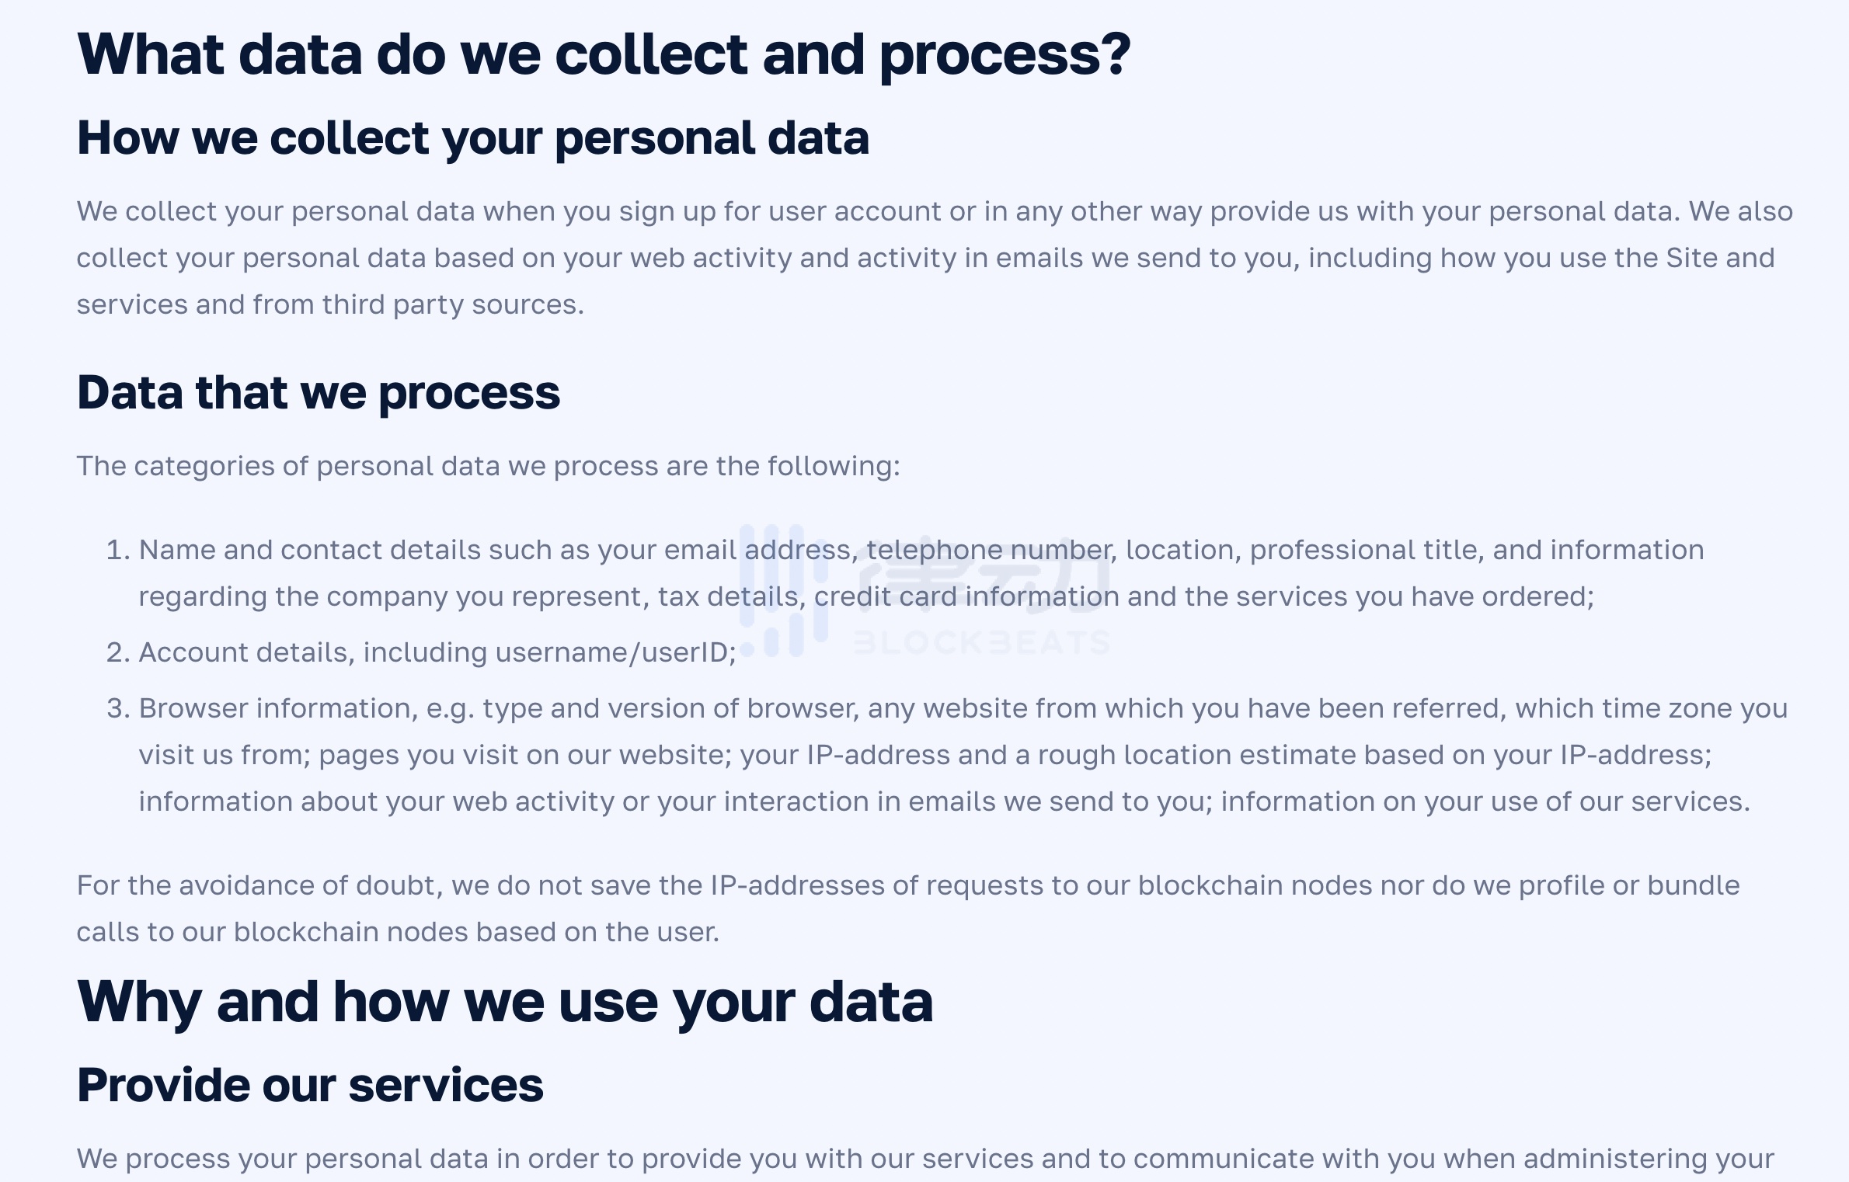Click the BLOCKBEATS watermark text
The image size is (1849, 1182).
point(981,643)
